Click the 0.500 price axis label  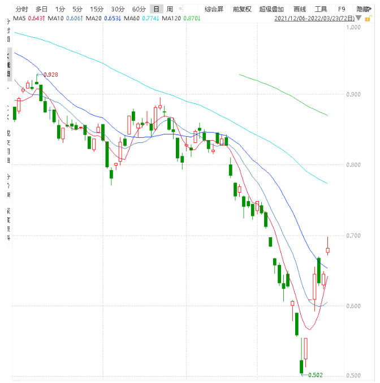pyautogui.click(x=353, y=376)
